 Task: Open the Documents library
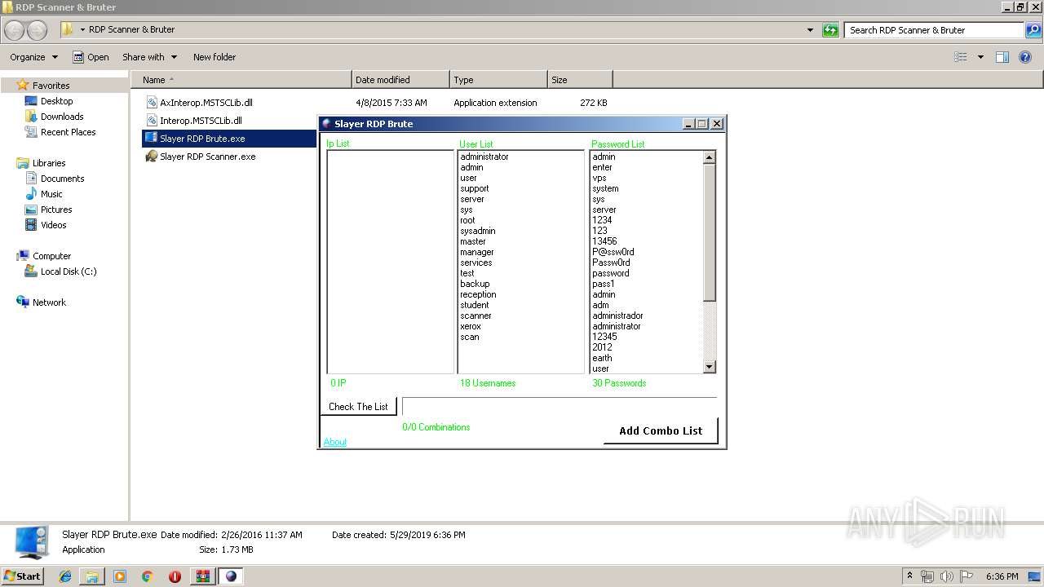62,179
